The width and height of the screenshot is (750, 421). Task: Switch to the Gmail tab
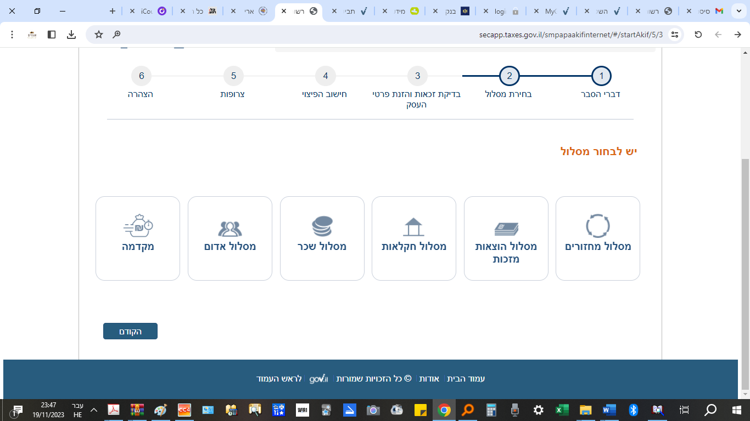704,11
